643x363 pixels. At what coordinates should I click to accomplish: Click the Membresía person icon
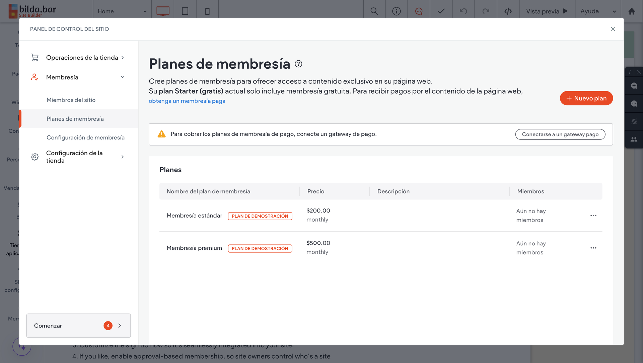point(34,77)
